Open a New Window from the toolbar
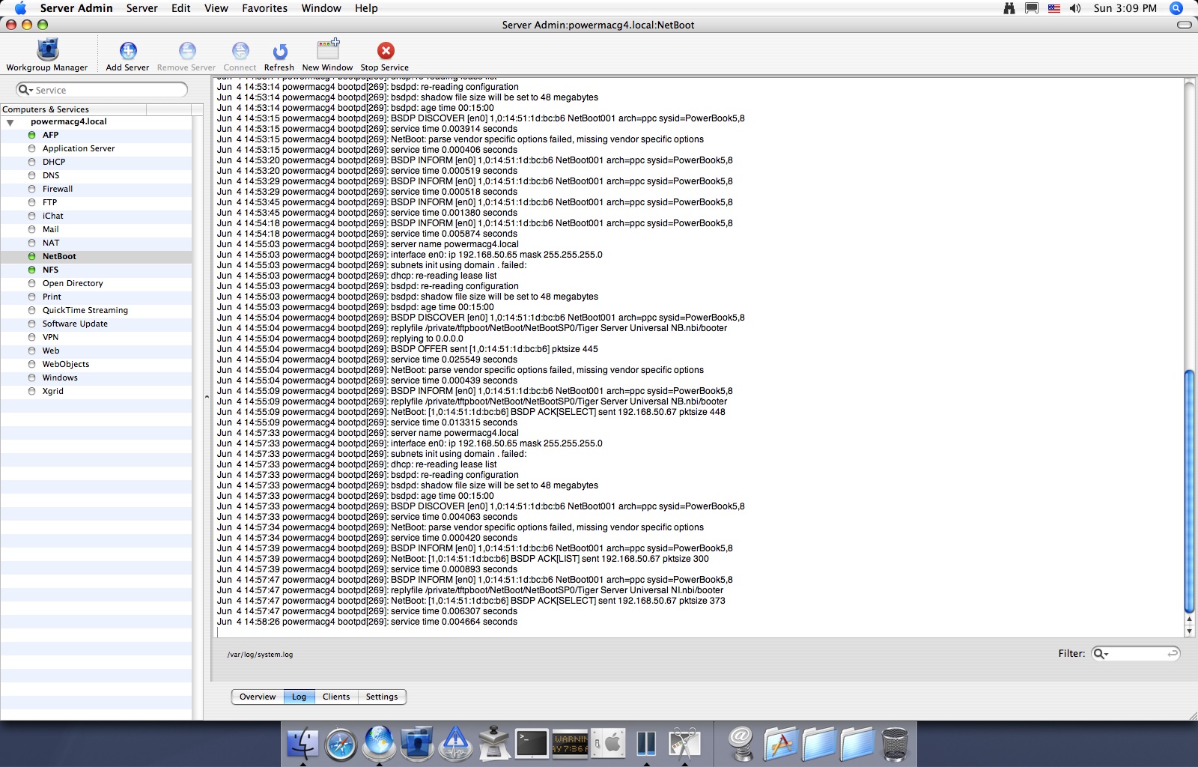This screenshot has height=767, width=1198. (327, 55)
